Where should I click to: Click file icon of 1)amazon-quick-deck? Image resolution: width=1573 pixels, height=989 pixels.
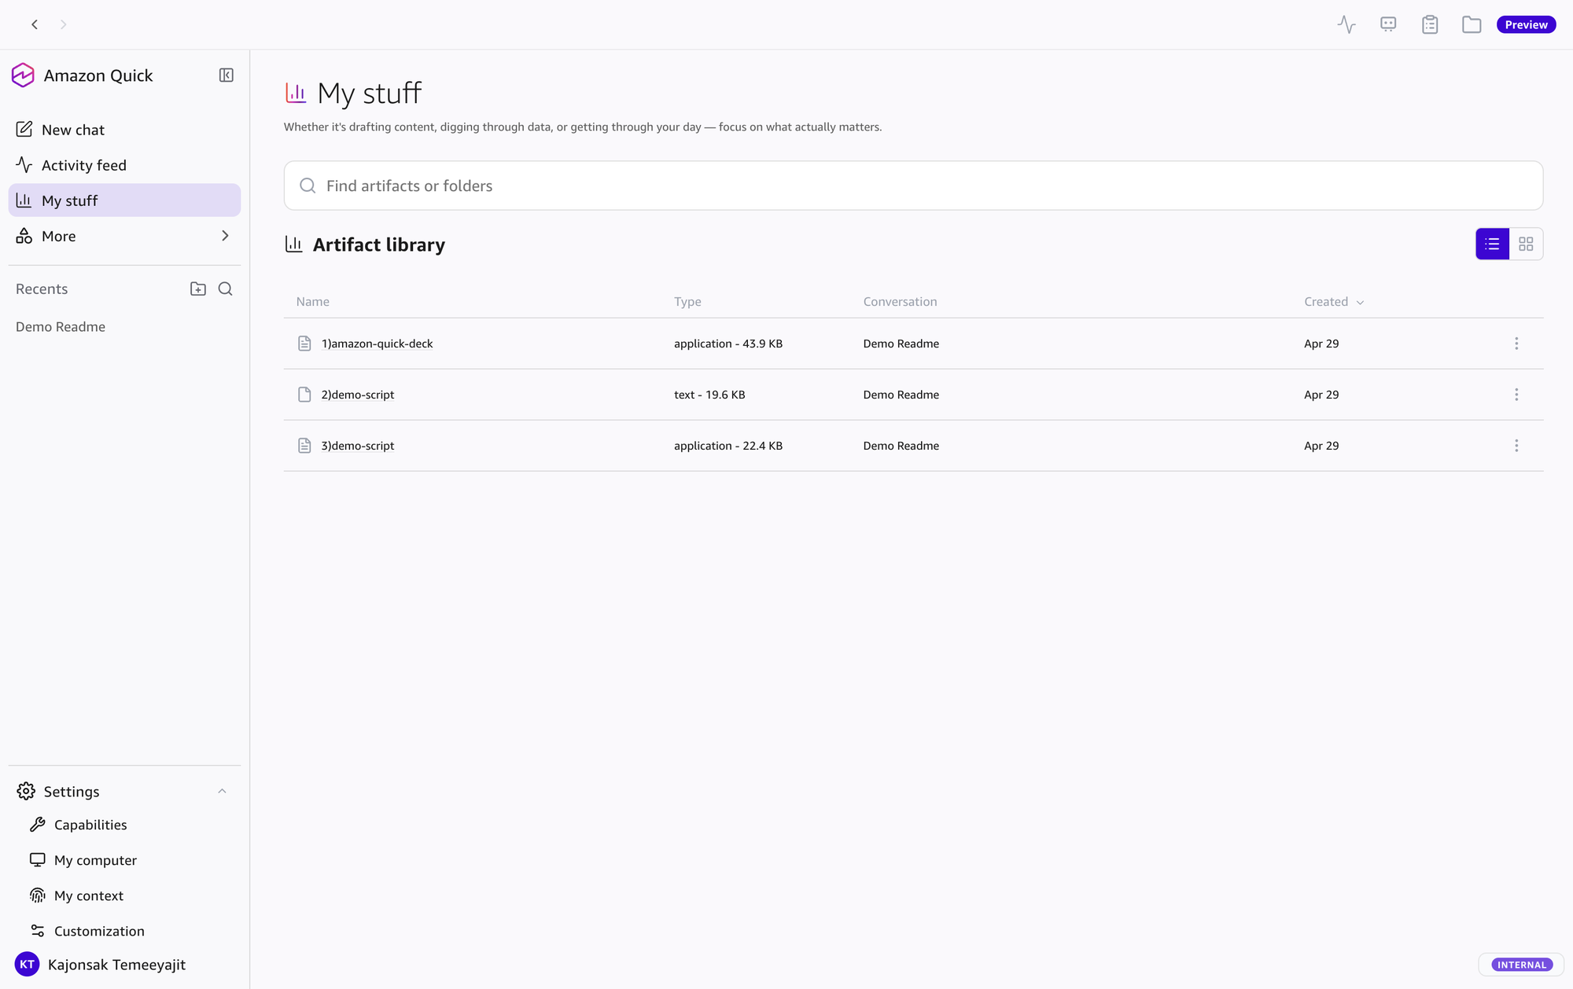click(304, 344)
